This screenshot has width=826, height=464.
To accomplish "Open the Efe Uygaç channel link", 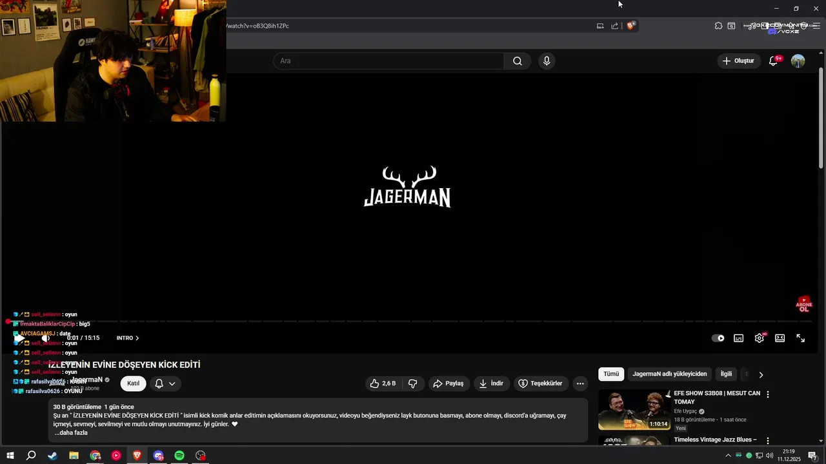I will [685, 411].
